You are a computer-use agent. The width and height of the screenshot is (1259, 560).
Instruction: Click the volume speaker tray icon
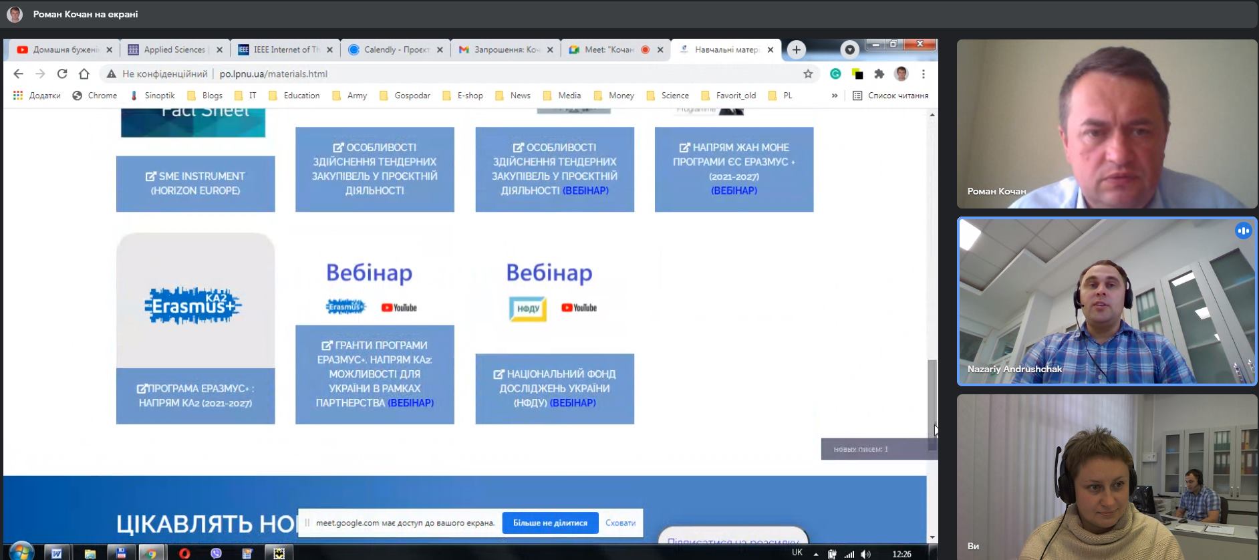click(865, 554)
